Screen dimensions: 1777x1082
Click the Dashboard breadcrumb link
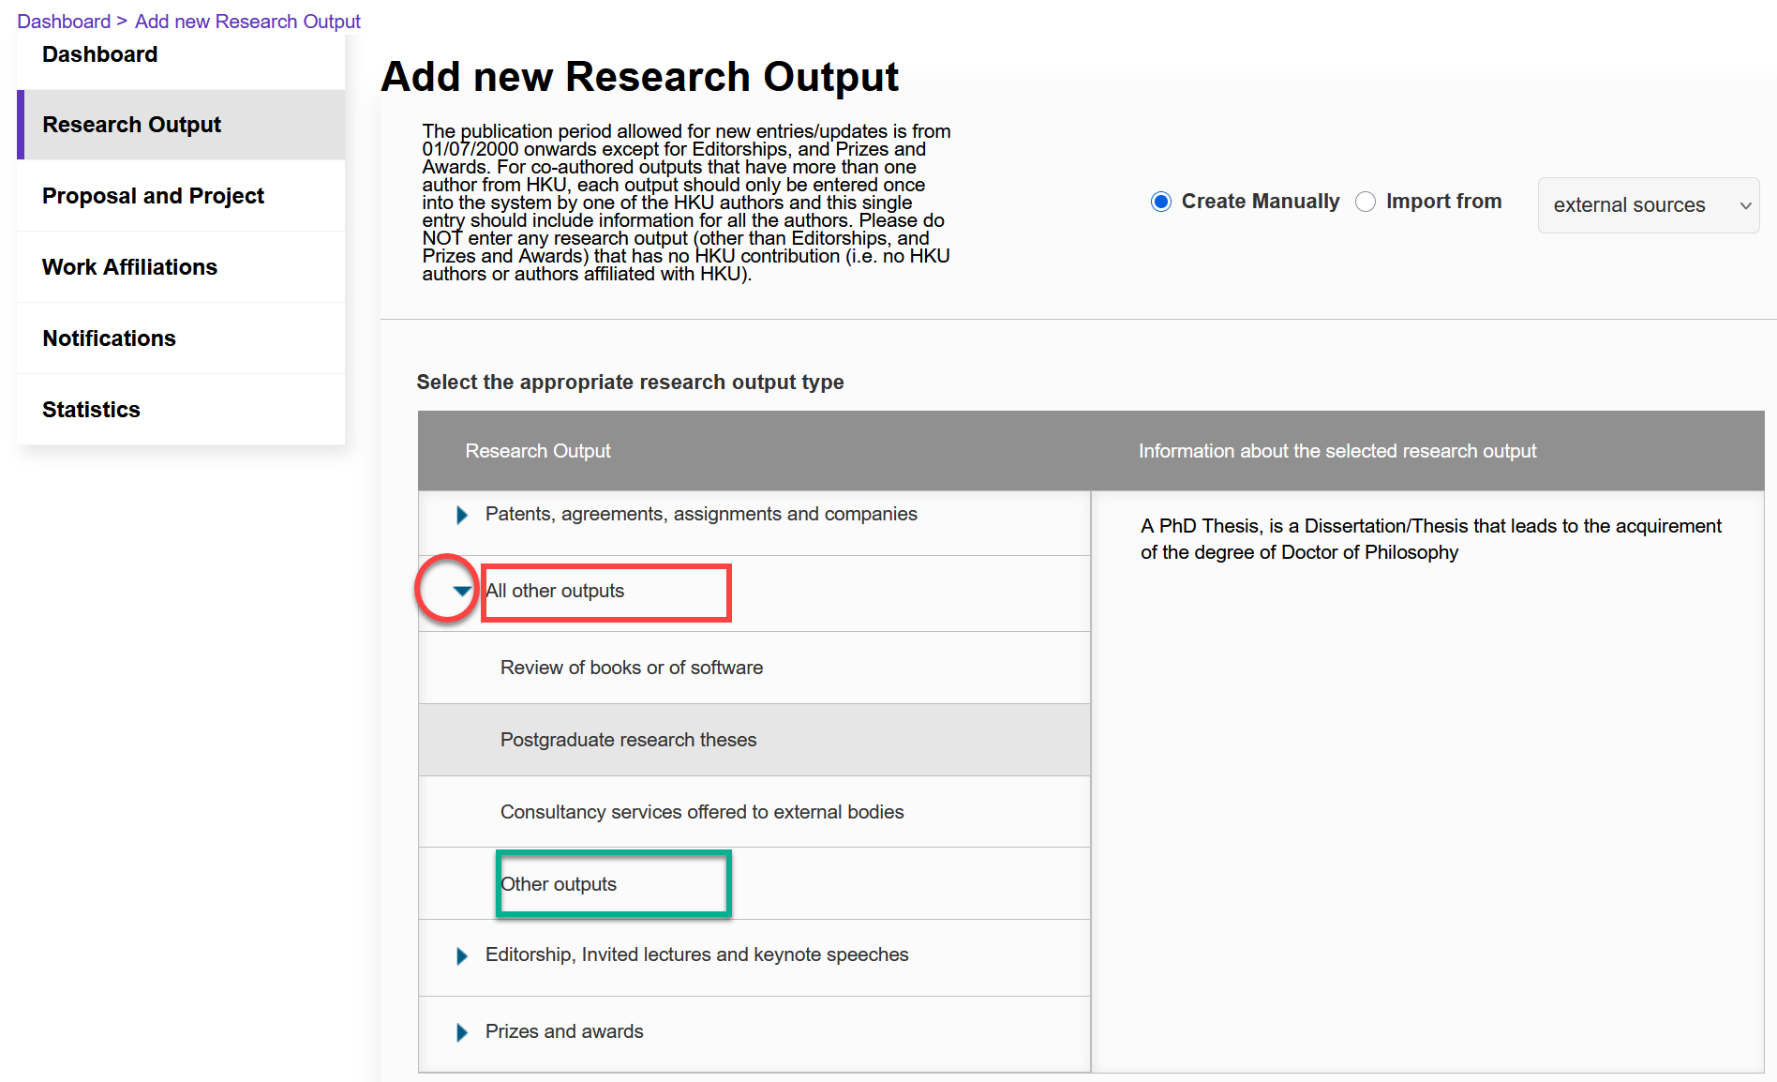[x=64, y=22]
